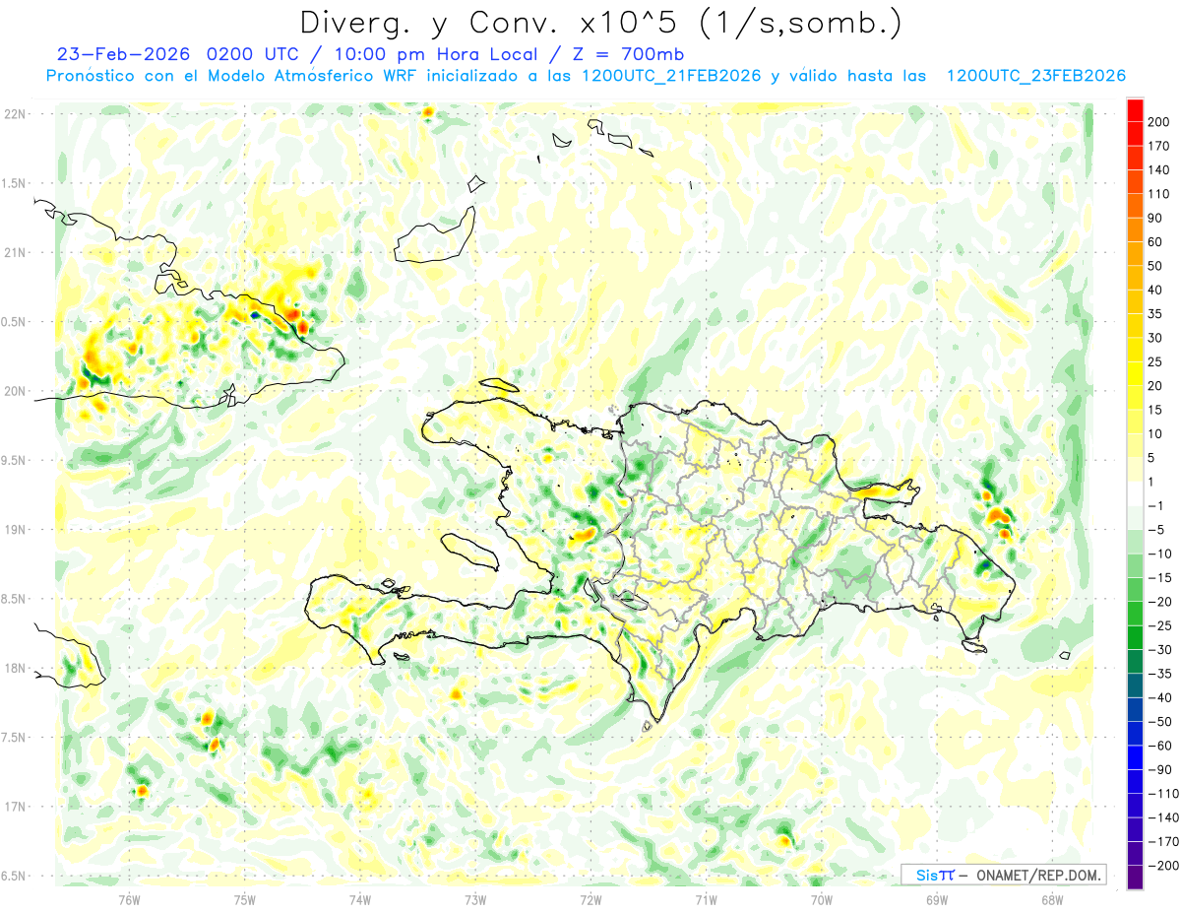The image size is (1181, 913).
Task: Click the '1200UTC_23FEB2026' valid-until time
Action: click(1036, 76)
